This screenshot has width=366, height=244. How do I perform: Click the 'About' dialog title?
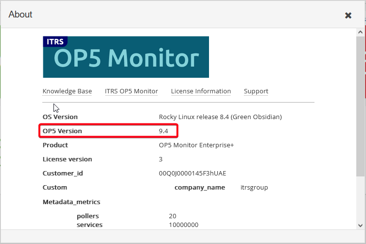(20, 15)
